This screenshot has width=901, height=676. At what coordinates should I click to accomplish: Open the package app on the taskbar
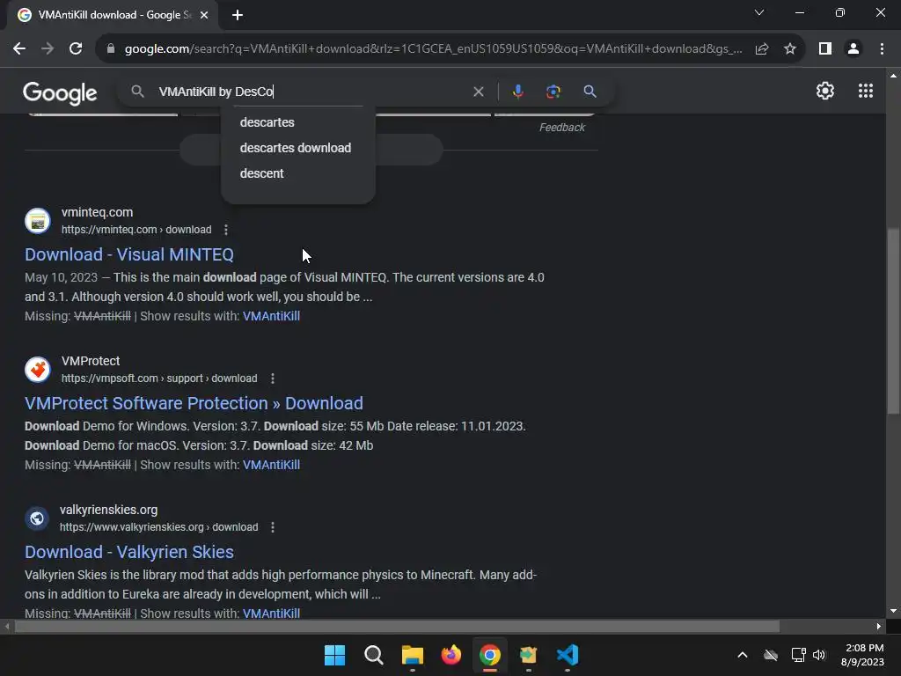(529, 655)
